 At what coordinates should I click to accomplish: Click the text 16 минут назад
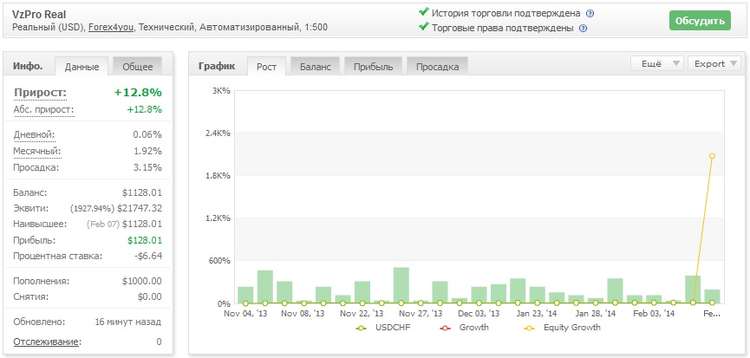[127, 322]
